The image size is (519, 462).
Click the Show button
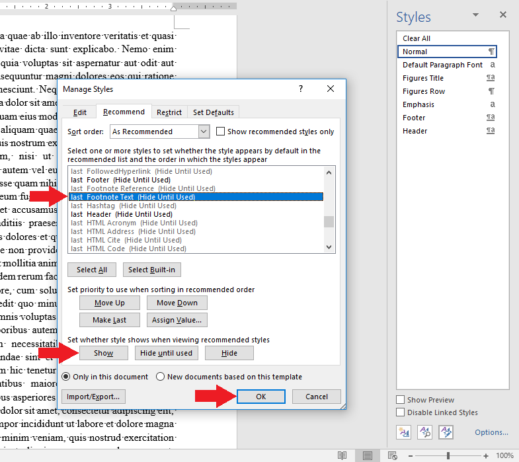104,353
